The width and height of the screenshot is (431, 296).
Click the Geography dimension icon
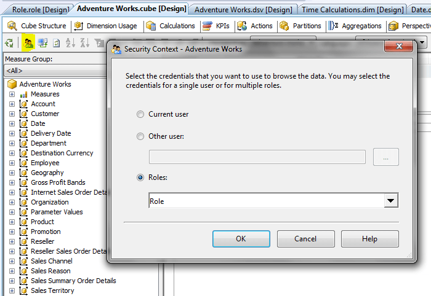tap(23, 173)
